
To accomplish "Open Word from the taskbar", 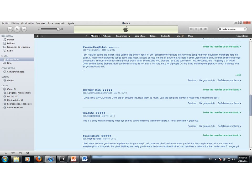I will (85, 159).
